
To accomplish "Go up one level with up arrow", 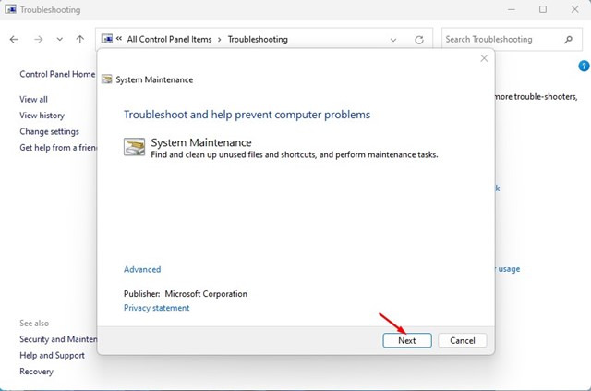I will tap(80, 39).
